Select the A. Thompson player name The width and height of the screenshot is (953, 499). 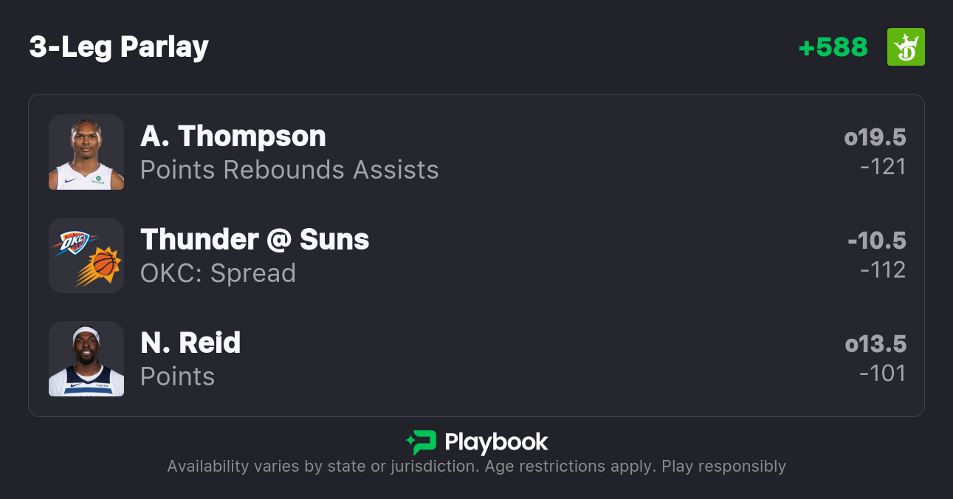pos(233,137)
